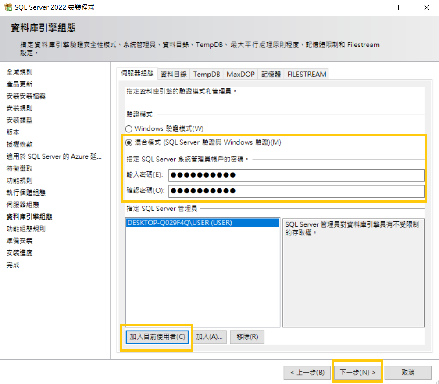Click 適用於 SQL Server 的 Azure step
This screenshot has width=439, height=384.
tap(54, 156)
